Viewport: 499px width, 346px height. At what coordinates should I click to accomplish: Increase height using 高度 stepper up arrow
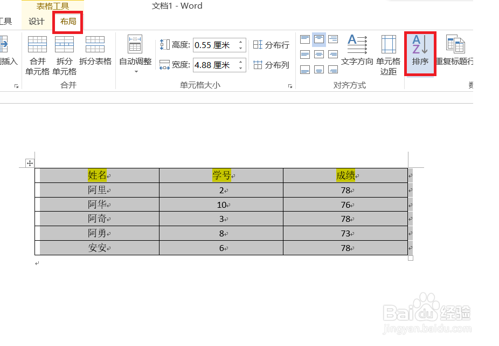241,42
